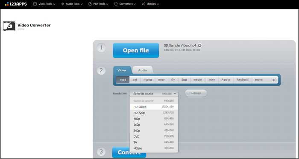Click the Video Converter film icon

9,26
